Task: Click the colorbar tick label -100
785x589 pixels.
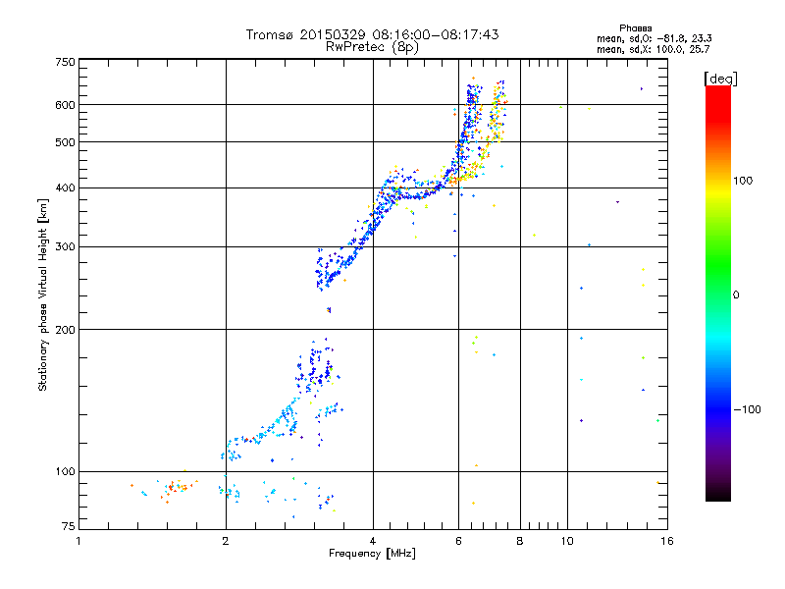Action: [748, 408]
